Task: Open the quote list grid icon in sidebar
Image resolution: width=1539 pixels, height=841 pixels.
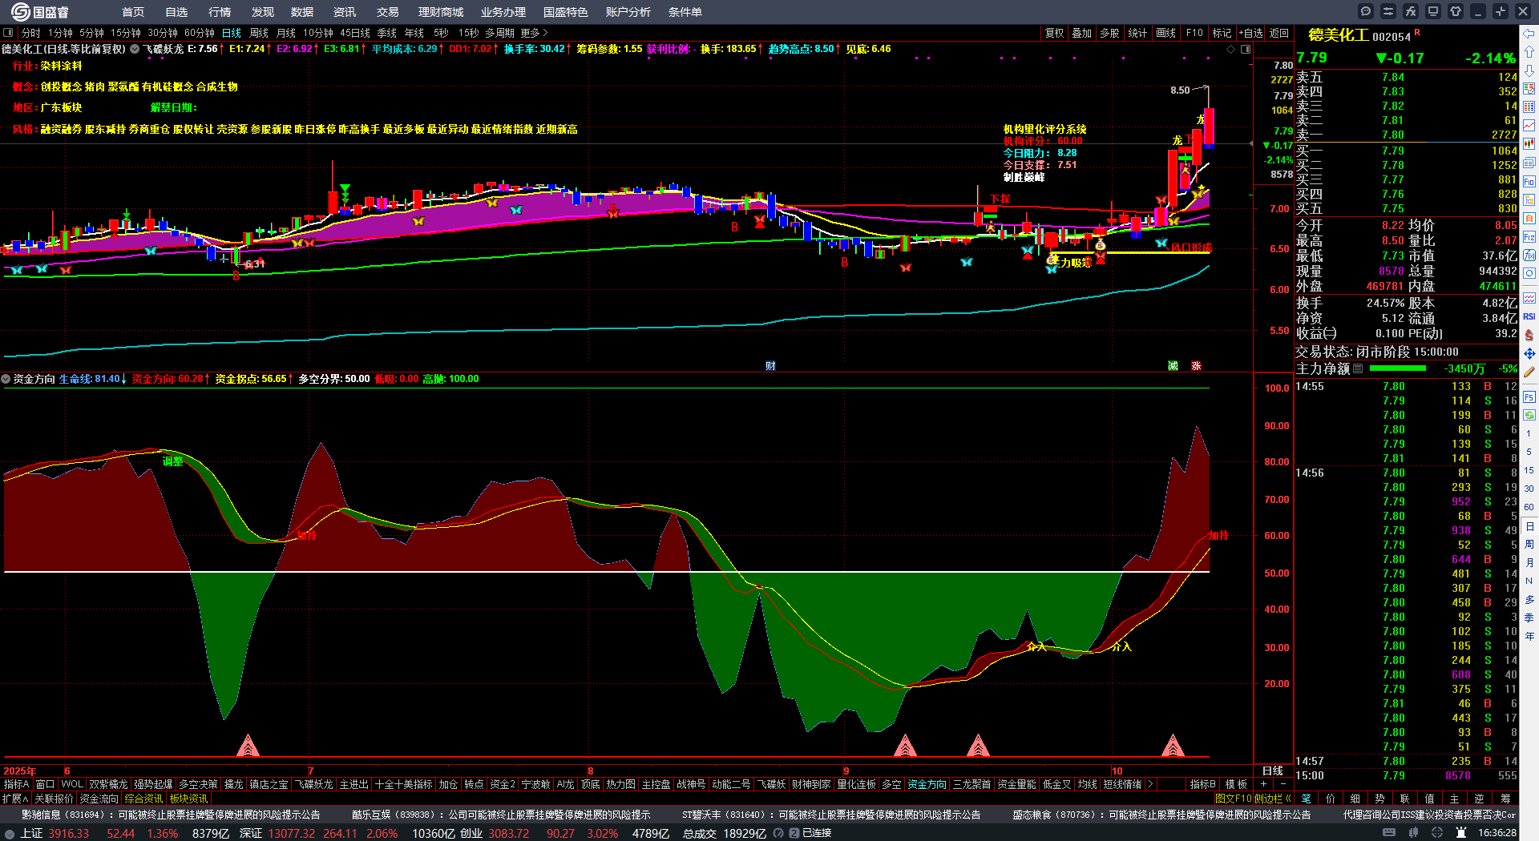Action: coord(1529,107)
